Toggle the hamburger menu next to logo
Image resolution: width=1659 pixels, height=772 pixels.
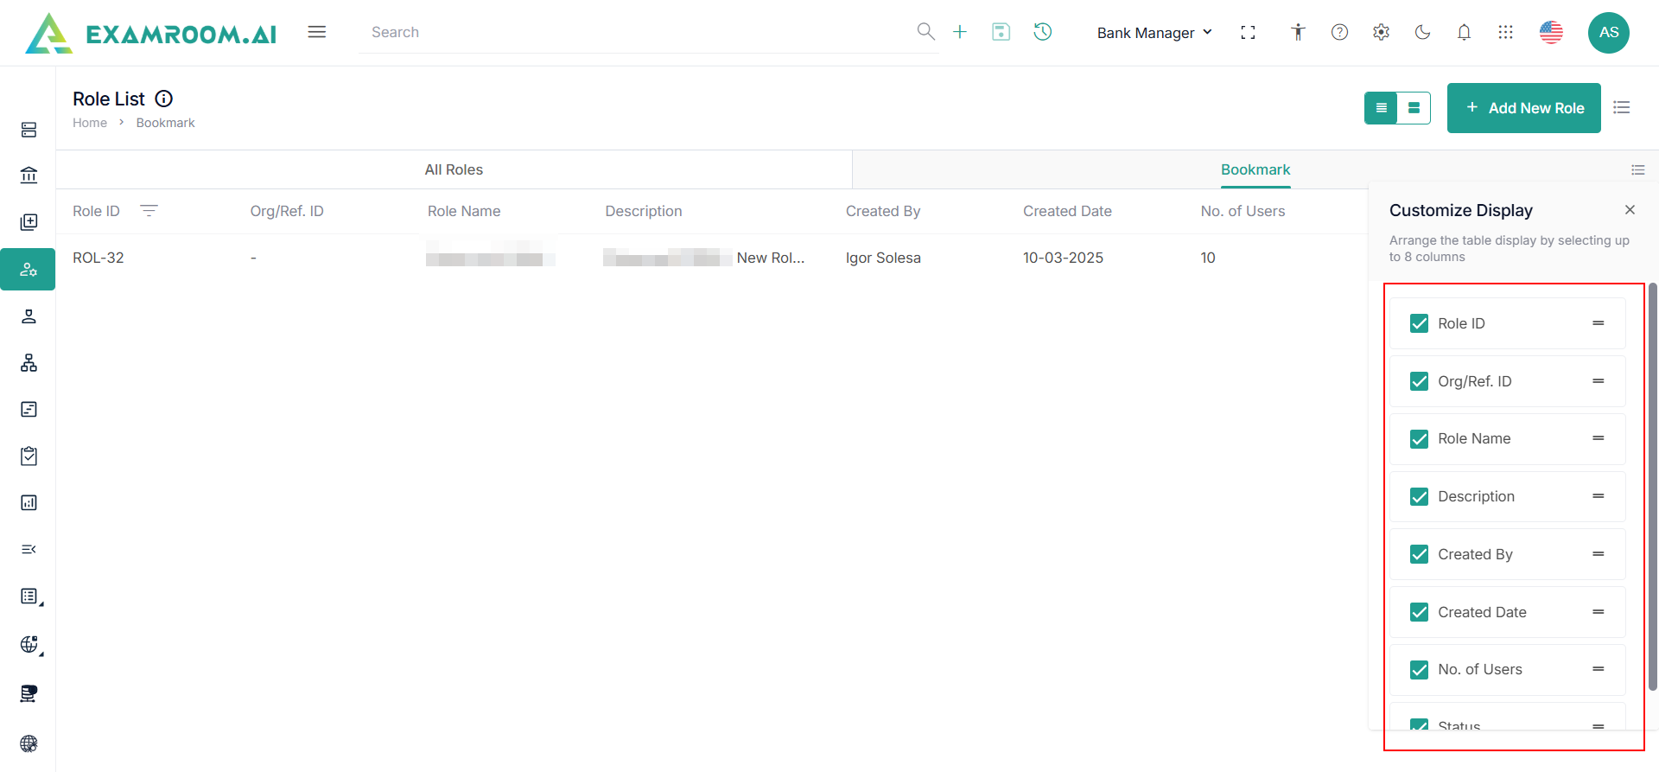point(317,32)
